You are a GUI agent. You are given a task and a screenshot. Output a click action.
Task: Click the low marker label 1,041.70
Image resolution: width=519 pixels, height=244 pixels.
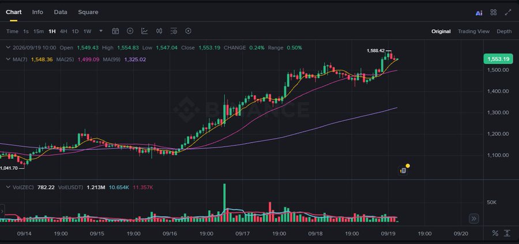(9, 168)
